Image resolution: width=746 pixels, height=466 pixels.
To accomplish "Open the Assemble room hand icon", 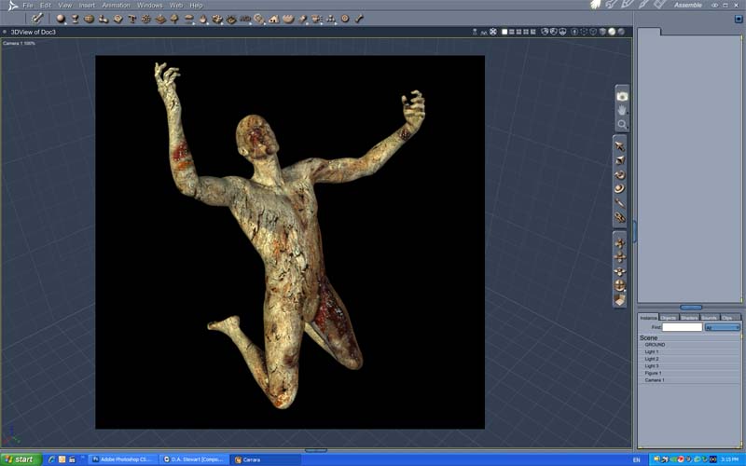I will (x=595, y=5).
